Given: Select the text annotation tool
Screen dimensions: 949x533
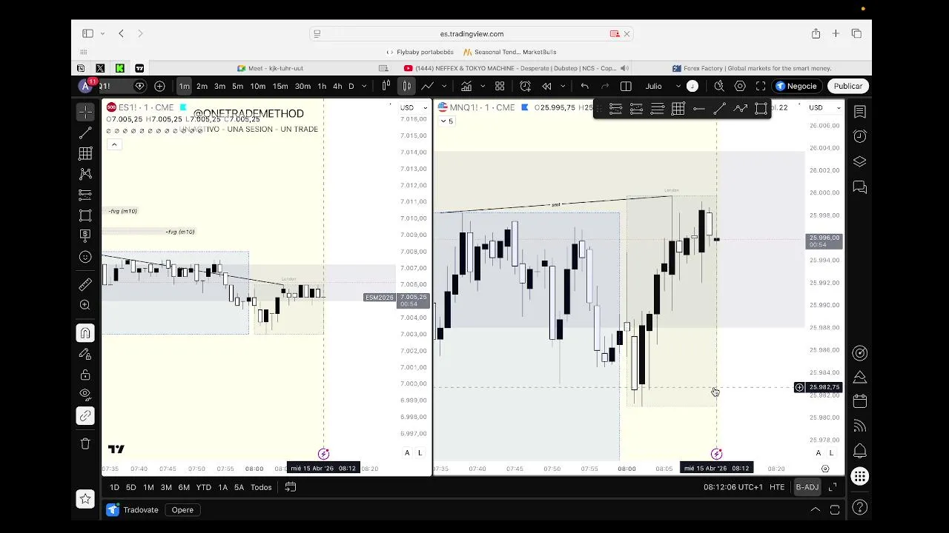Looking at the screenshot, I should tap(85, 235).
